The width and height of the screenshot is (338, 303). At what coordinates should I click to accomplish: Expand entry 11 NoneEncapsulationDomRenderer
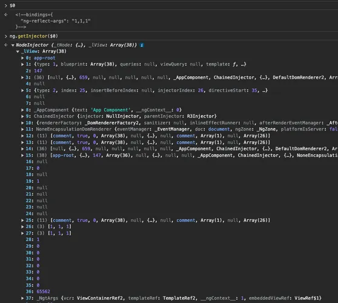22,129
